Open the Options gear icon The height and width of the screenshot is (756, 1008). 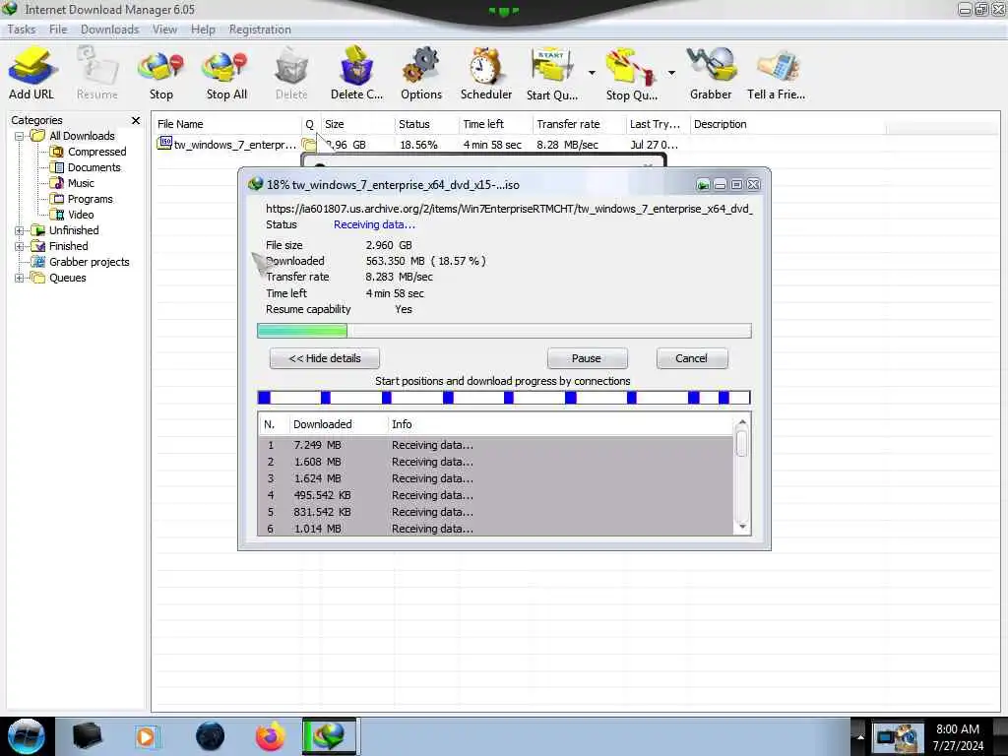point(421,73)
